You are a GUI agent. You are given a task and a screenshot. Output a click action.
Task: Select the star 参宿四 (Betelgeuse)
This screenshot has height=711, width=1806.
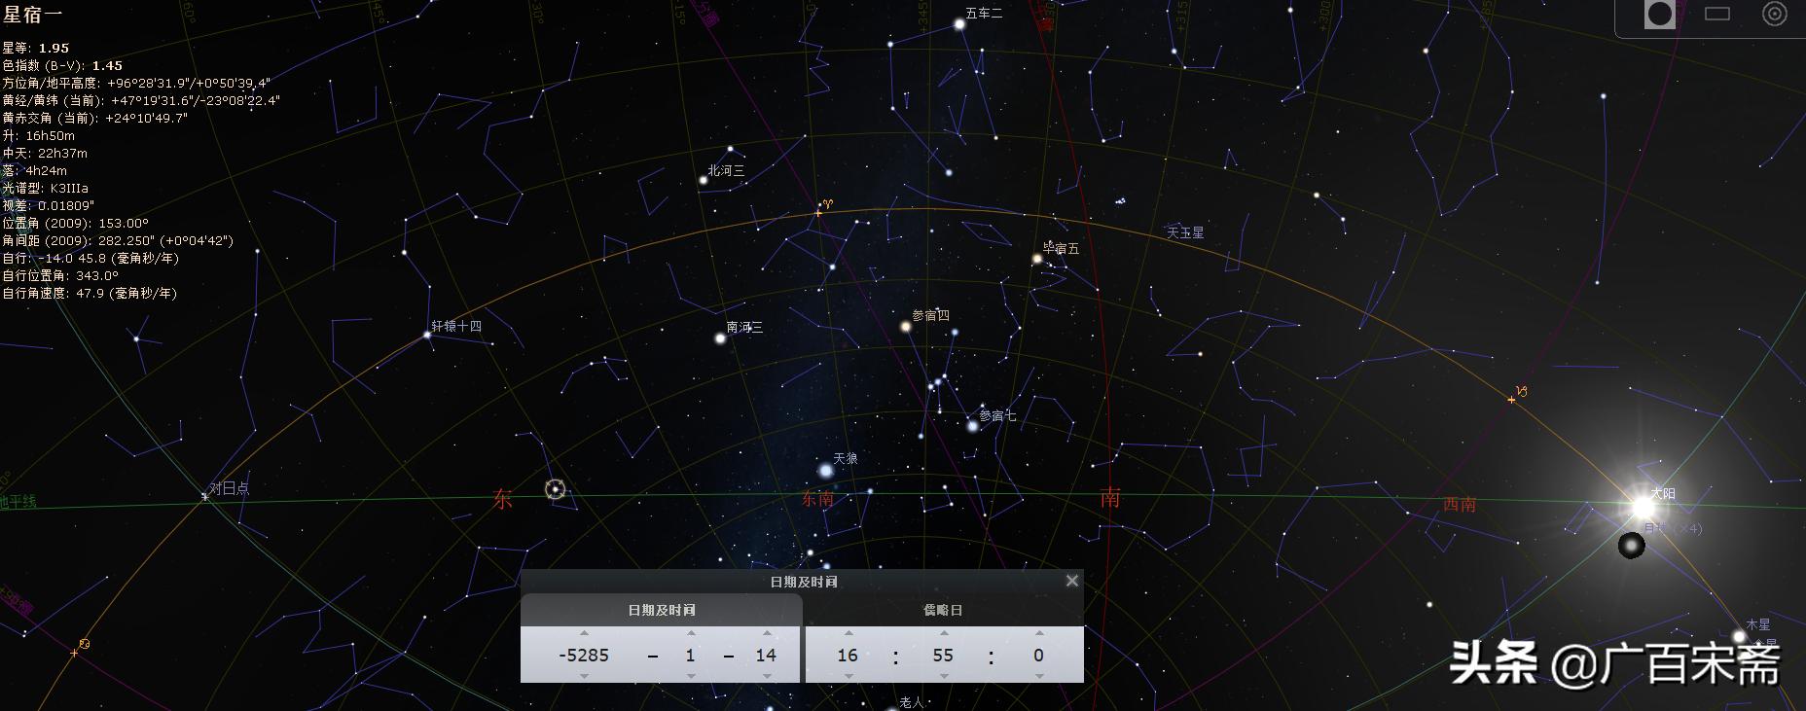906,327
